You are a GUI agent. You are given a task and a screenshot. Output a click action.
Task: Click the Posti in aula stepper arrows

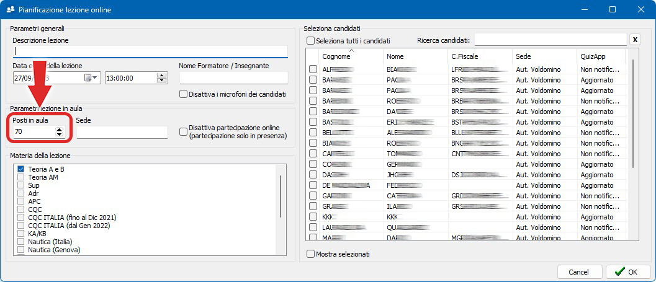(x=59, y=131)
